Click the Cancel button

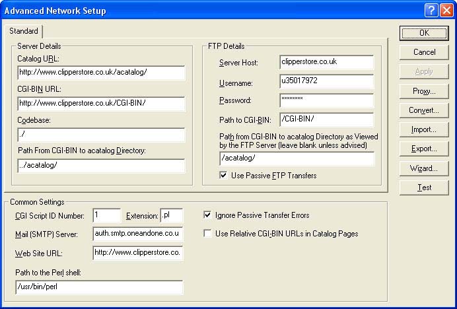(x=424, y=52)
